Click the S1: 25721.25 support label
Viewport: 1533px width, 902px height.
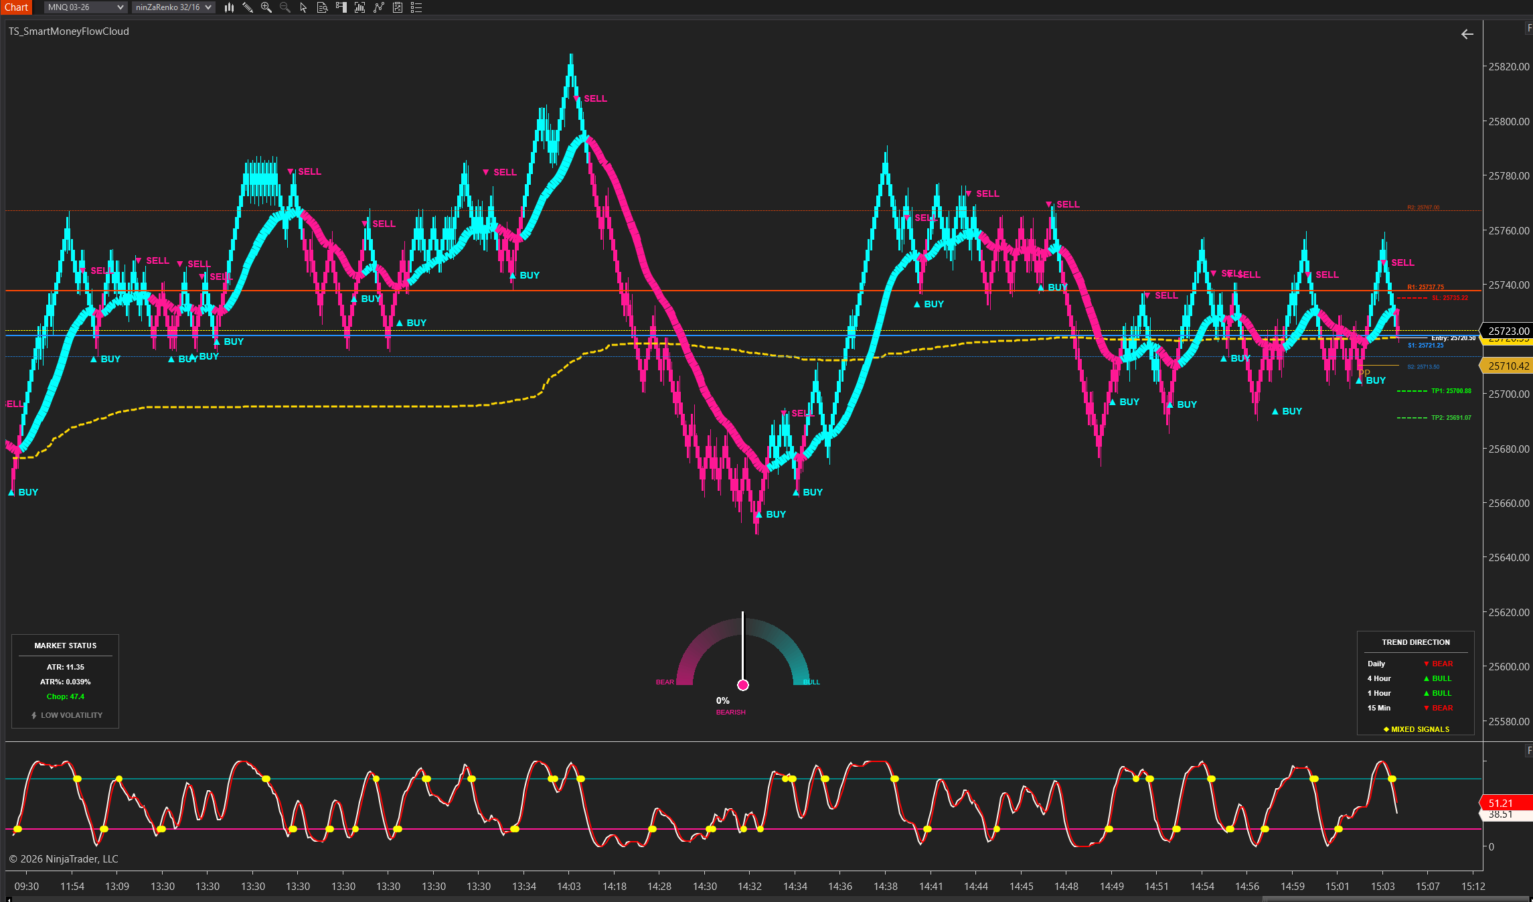point(1425,346)
